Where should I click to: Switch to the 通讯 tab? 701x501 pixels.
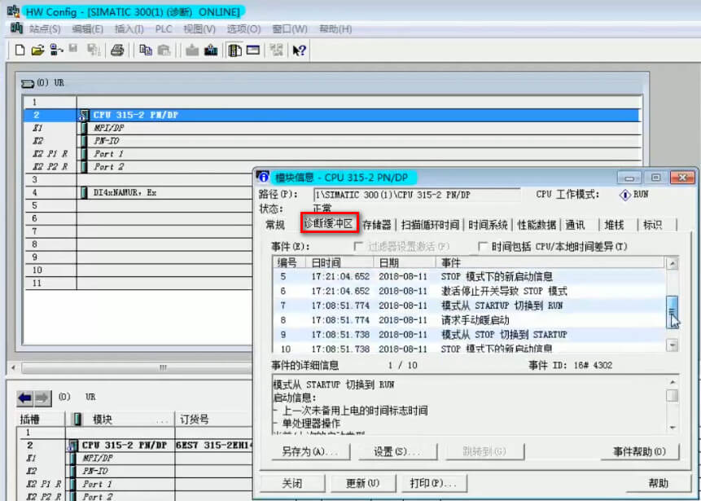pyautogui.click(x=575, y=225)
